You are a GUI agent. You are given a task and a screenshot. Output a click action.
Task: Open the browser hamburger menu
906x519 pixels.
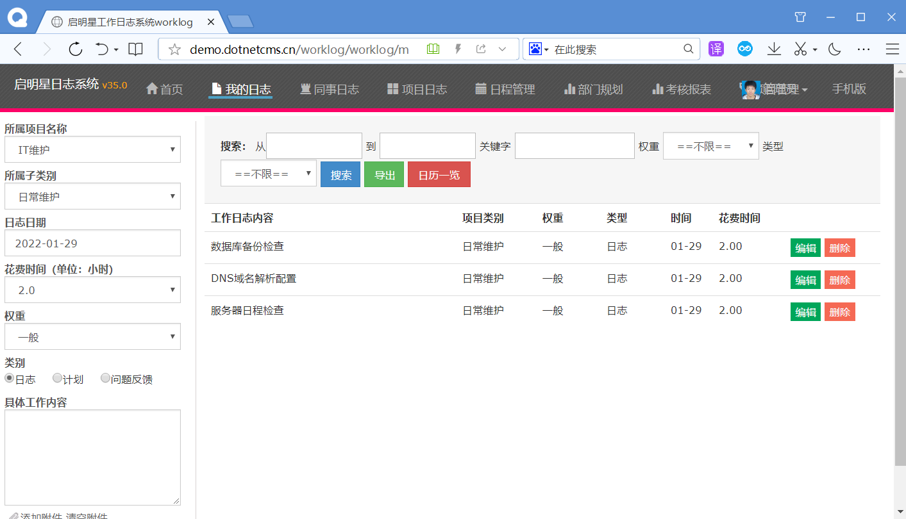point(892,49)
